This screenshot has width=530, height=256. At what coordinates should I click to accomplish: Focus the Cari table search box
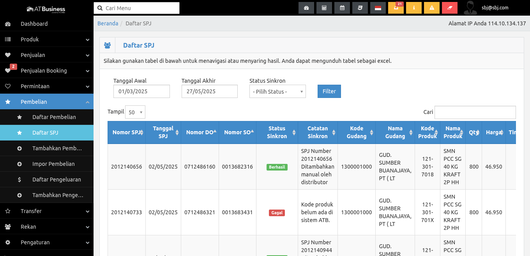475,112
